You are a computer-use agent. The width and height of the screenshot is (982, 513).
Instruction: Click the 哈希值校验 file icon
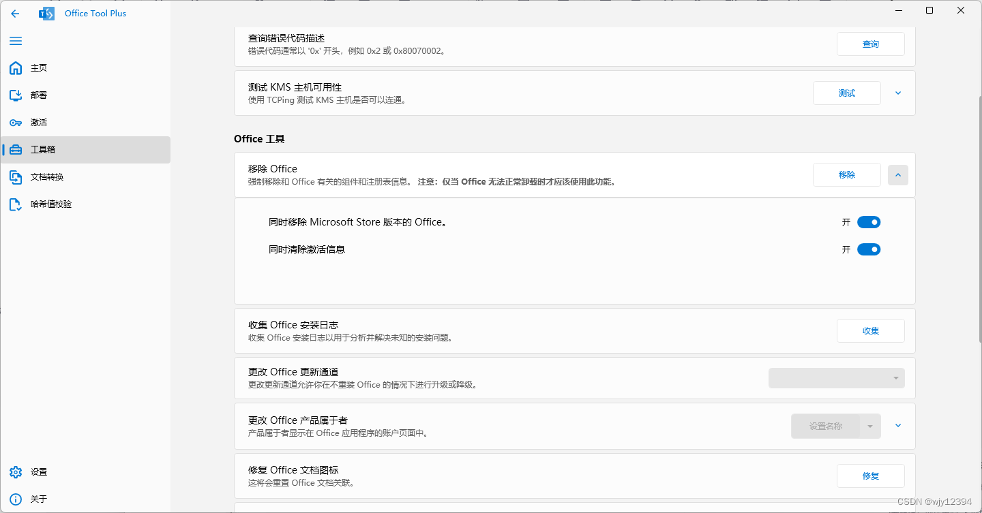(x=16, y=204)
